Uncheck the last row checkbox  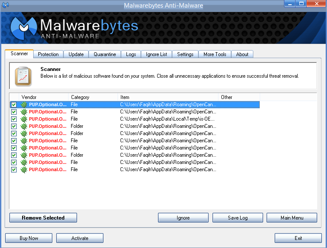click(14, 169)
